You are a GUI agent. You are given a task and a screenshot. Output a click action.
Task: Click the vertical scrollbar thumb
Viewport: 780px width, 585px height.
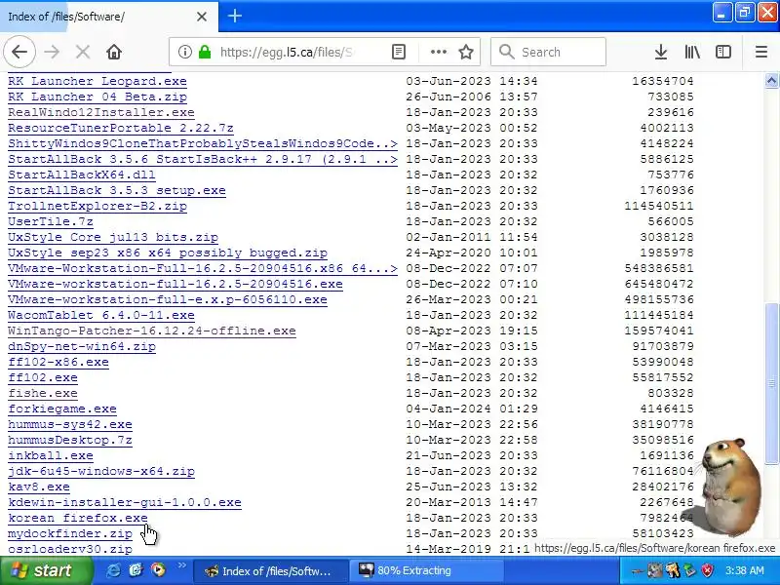click(771, 383)
